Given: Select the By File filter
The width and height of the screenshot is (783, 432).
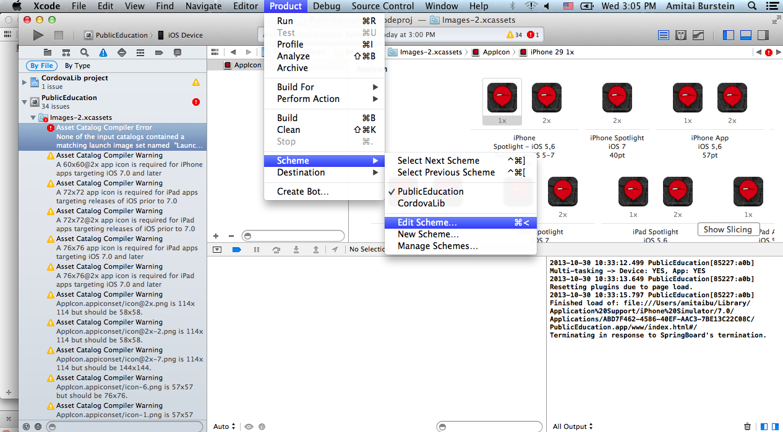Looking at the screenshot, I should point(42,66).
